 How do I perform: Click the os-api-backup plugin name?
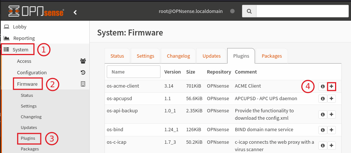click(x=122, y=111)
